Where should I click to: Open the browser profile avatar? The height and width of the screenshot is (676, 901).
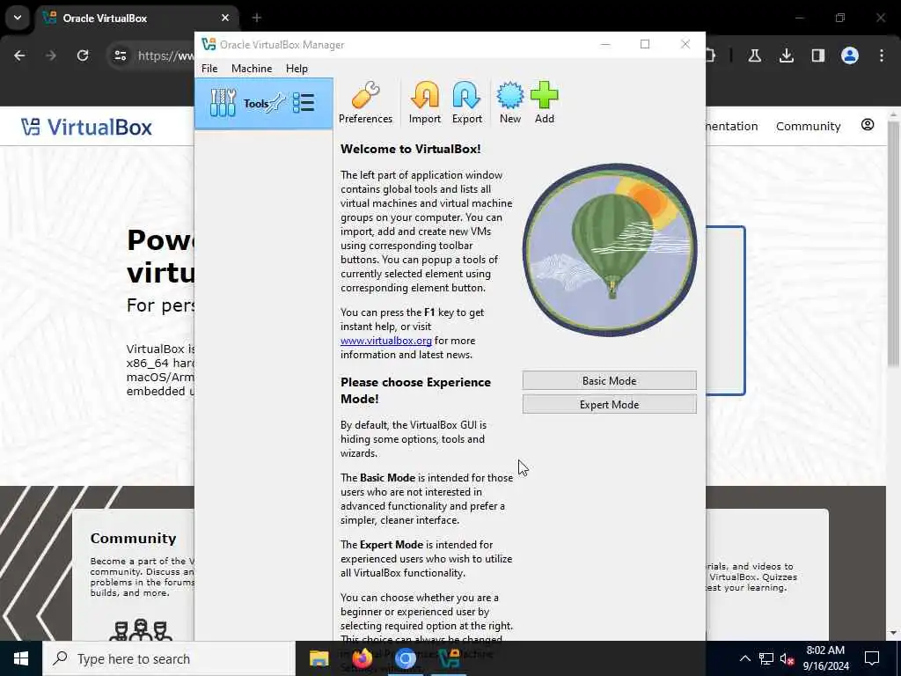pos(849,55)
